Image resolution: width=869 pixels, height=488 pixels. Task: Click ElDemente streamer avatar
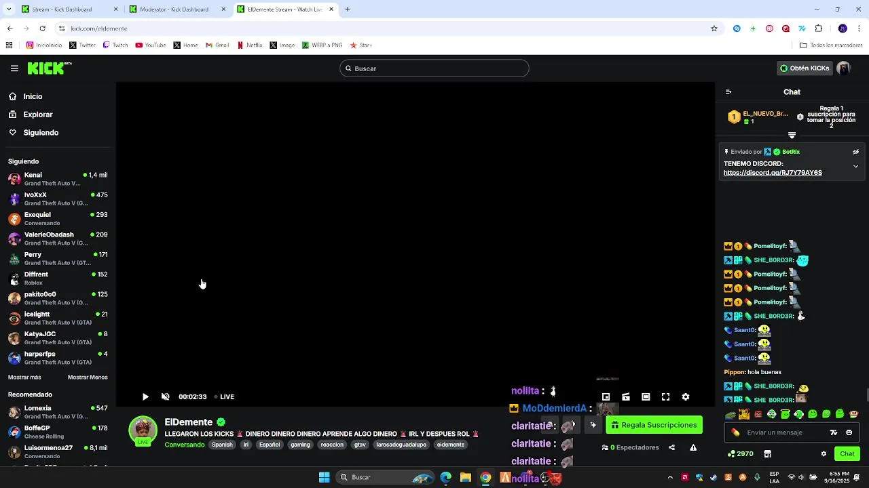(143, 431)
